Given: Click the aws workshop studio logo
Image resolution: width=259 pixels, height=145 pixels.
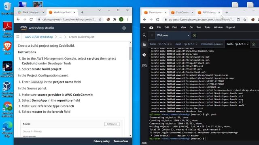Looking at the screenshot, I should 37,28.
